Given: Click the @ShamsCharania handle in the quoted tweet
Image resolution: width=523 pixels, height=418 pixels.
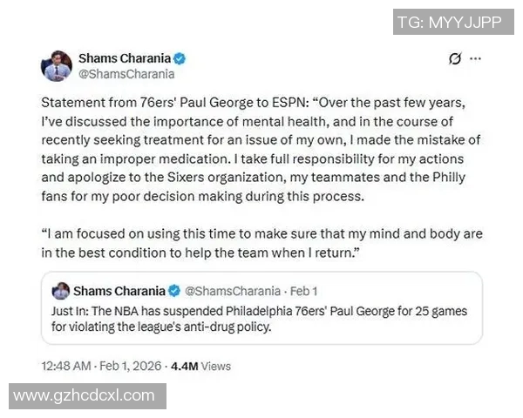Looking at the screenshot, I should pos(231,291).
